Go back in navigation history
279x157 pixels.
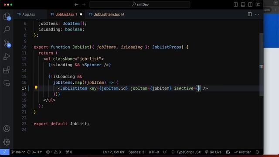[76, 5]
